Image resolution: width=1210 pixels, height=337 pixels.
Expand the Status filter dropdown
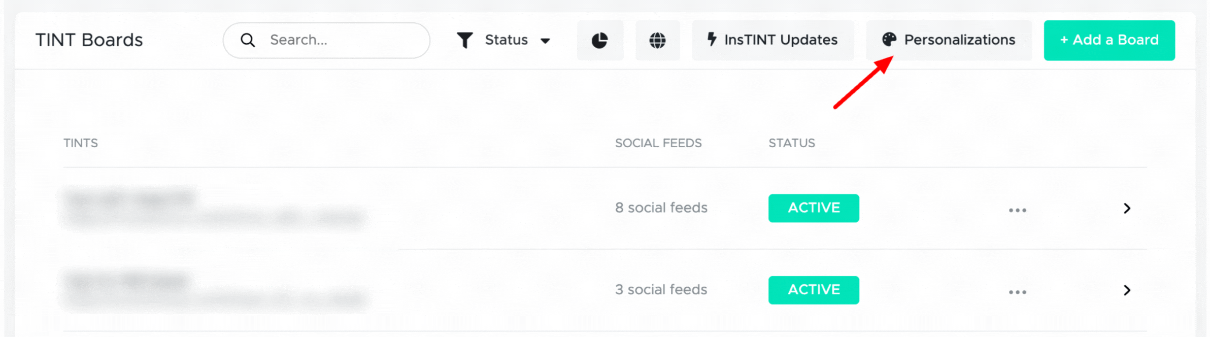[x=503, y=40]
